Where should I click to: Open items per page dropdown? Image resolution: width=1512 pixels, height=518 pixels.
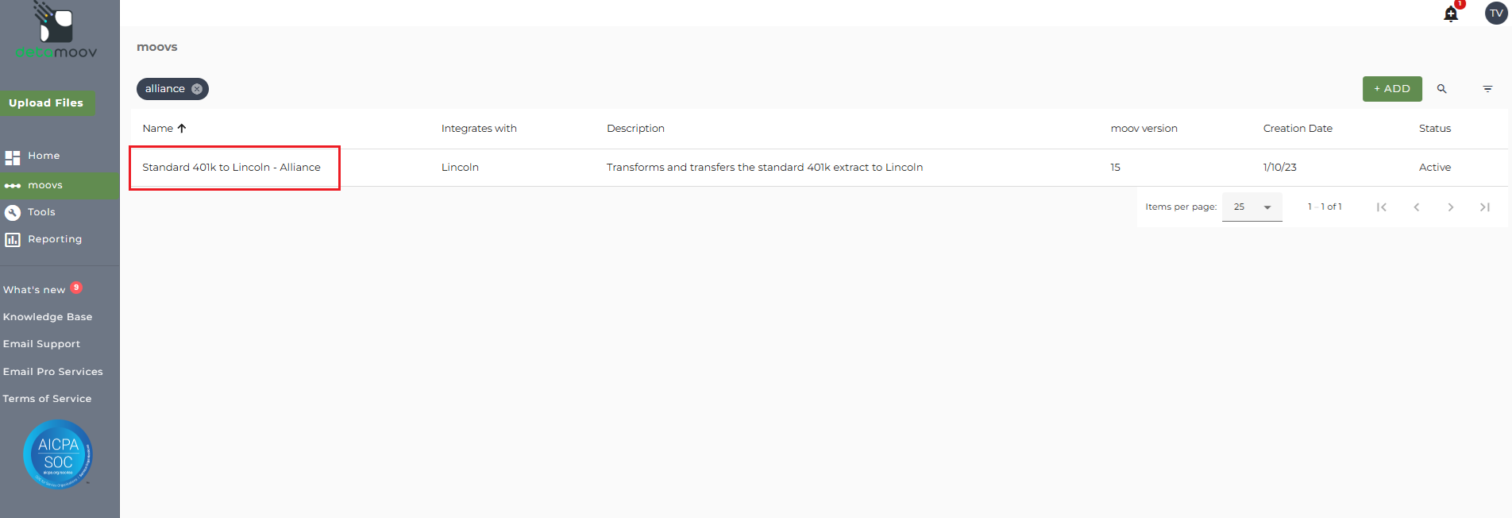tap(1252, 207)
